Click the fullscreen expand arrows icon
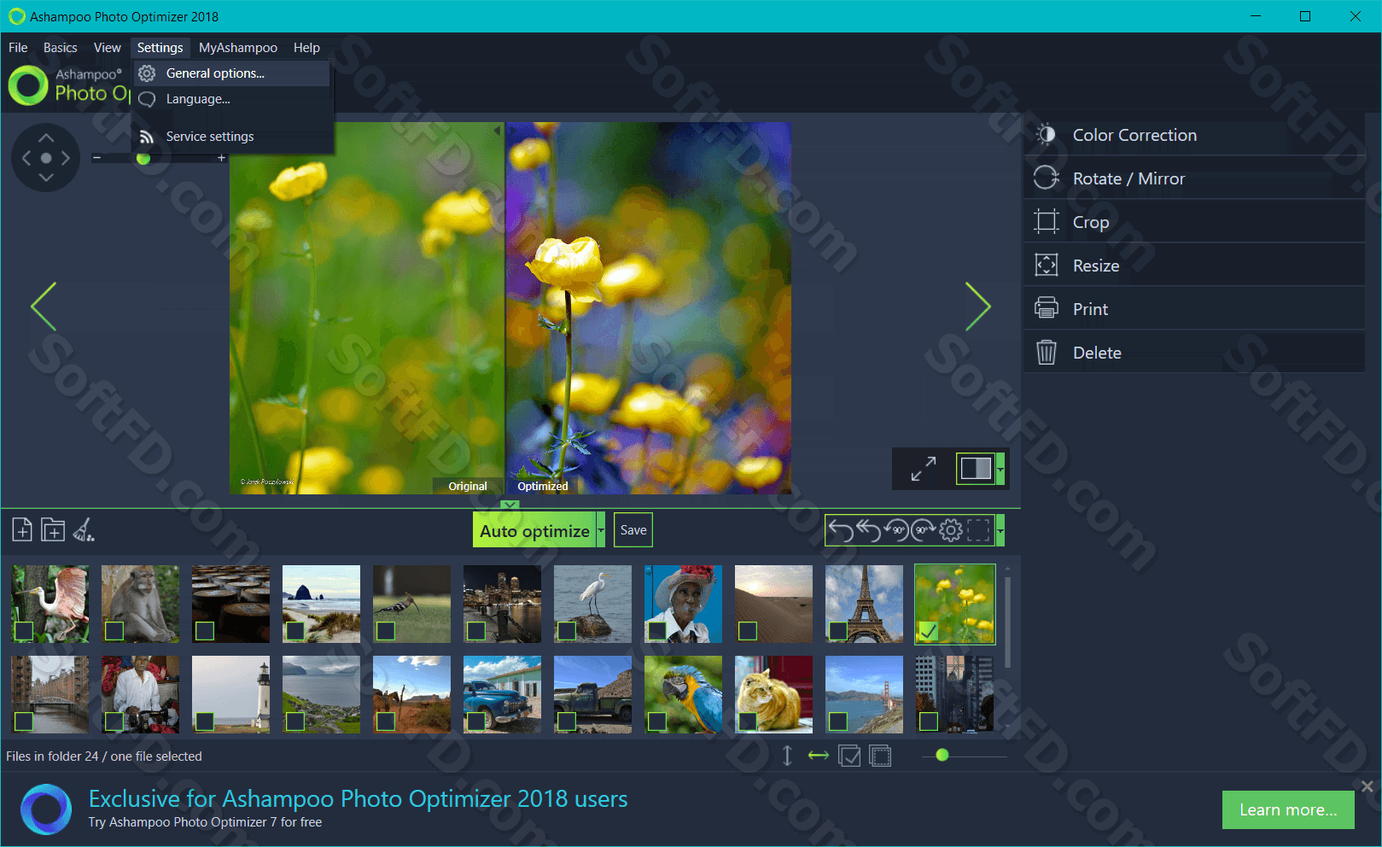This screenshot has height=847, width=1382. 923,469
